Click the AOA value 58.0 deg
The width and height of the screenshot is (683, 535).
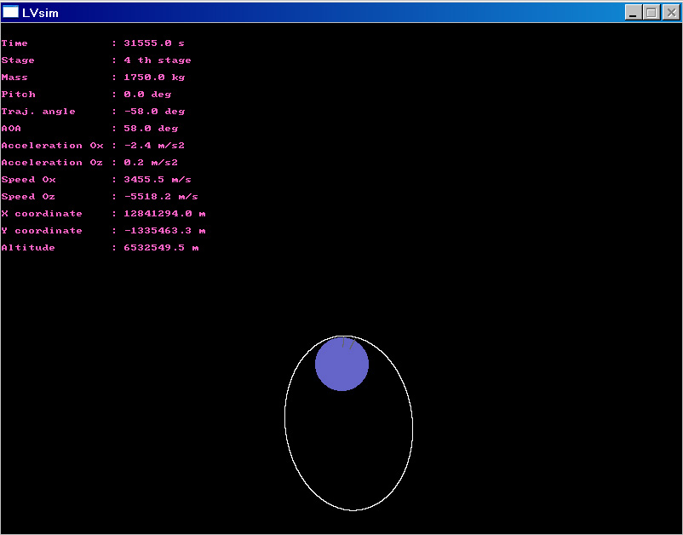151,128
